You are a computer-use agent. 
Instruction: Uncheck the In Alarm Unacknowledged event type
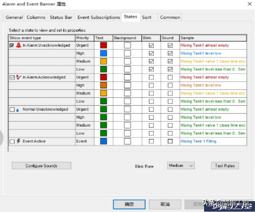point(12,45)
